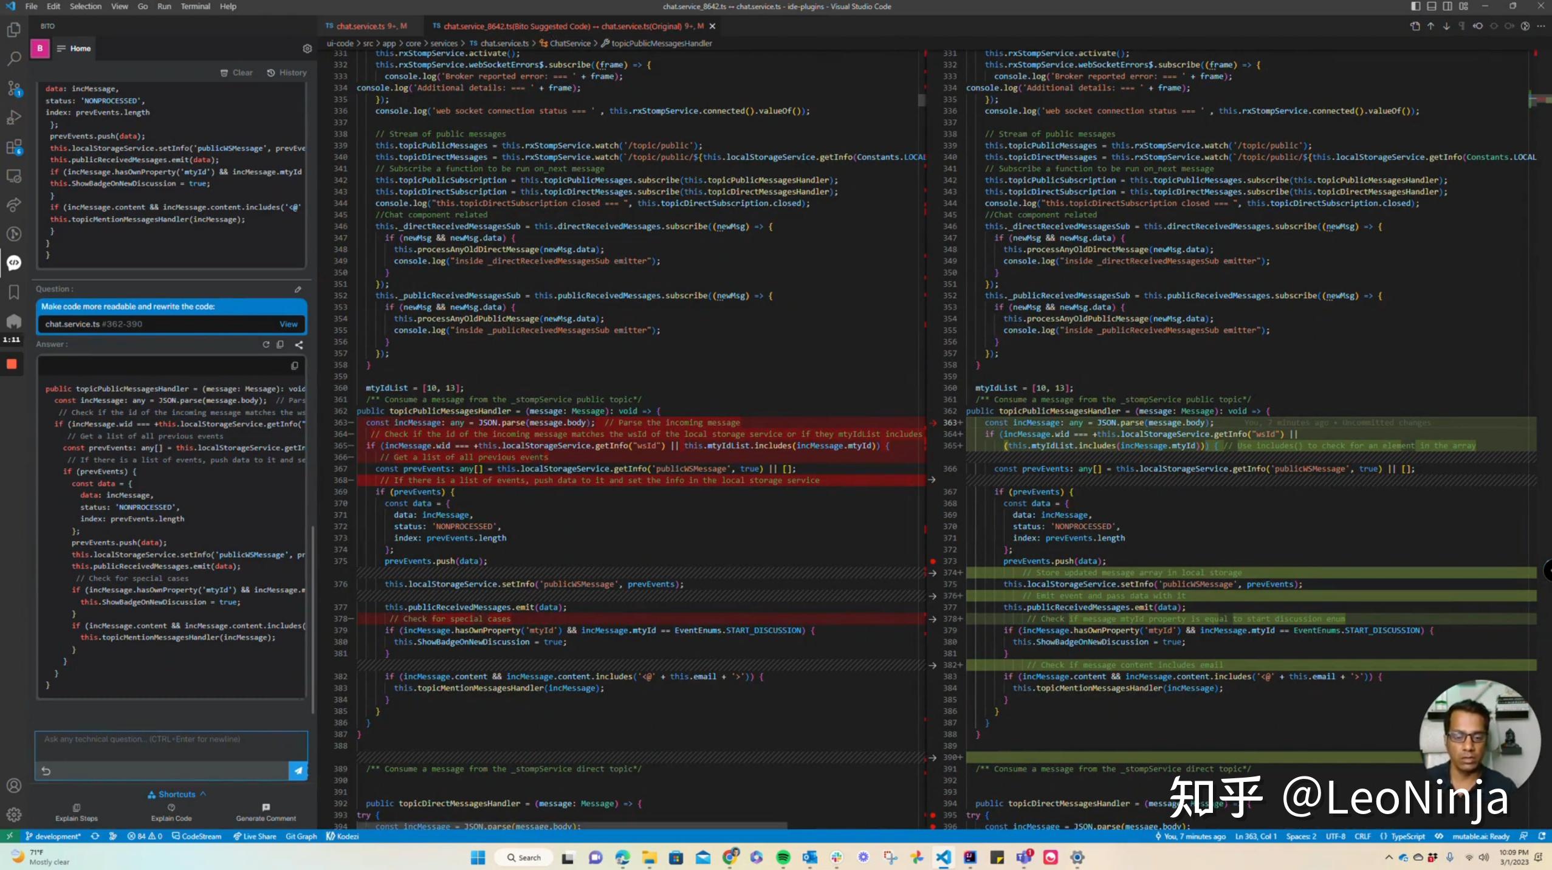Open More Actions ellipsis in editor toolbar
This screenshot has height=870, width=1552.
(x=1541, y=26)
